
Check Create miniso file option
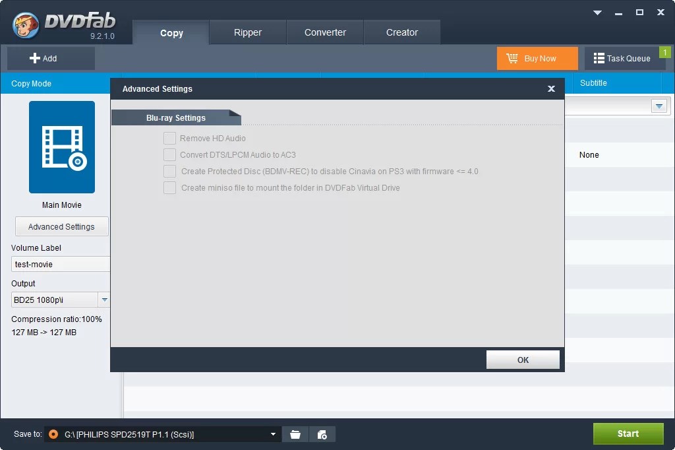click(169, 188)
